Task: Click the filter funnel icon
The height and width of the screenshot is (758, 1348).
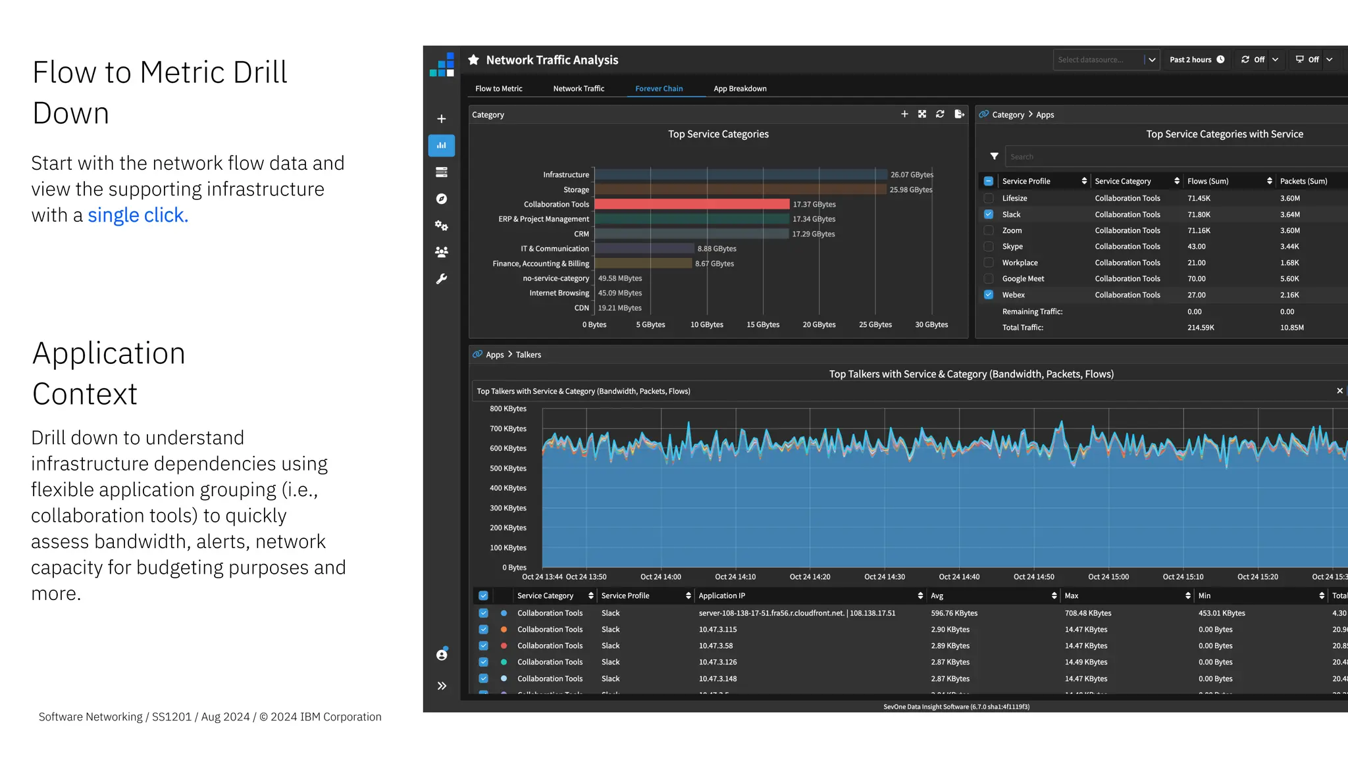Action: (x=994, y=157)
